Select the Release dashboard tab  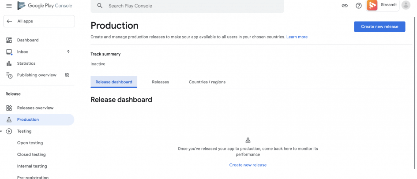[x=114, y=82]
